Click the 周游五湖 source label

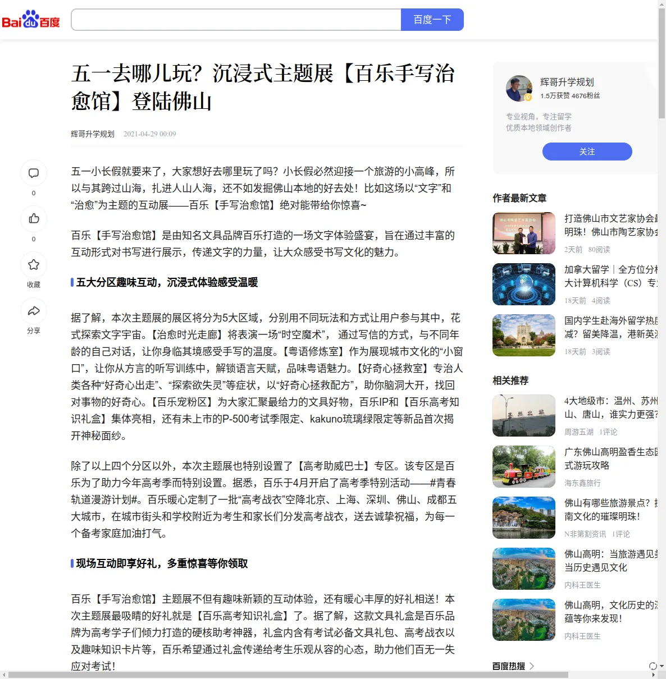click(x=579, y=432)
